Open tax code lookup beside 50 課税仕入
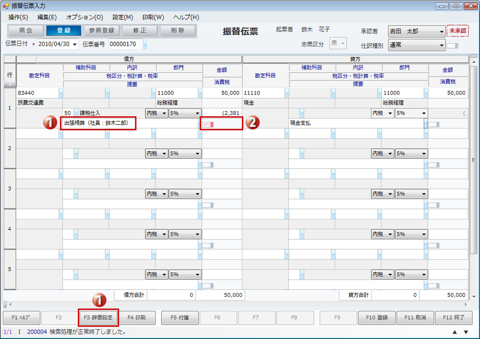The width and height of the screenshot is (480, 339). click(76, 113)
